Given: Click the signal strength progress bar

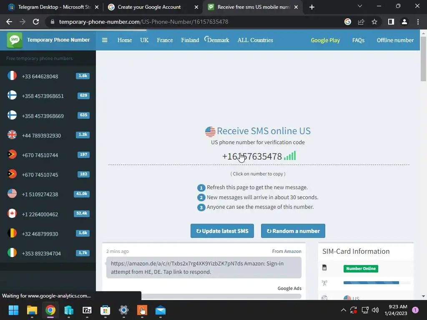Looking at the screenshot, I should pyautogui.click(x=377, y=283).
